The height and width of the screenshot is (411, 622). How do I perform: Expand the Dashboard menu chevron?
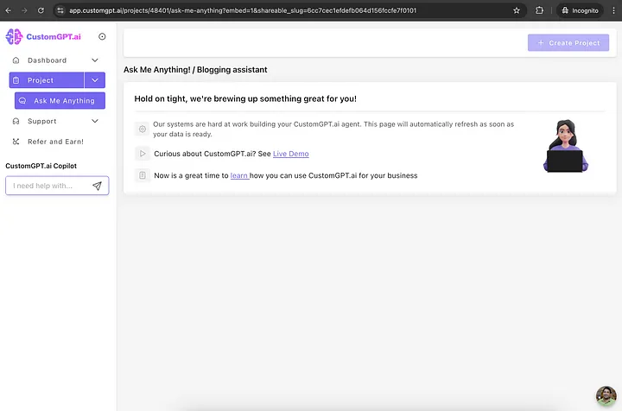click(95, 60)
